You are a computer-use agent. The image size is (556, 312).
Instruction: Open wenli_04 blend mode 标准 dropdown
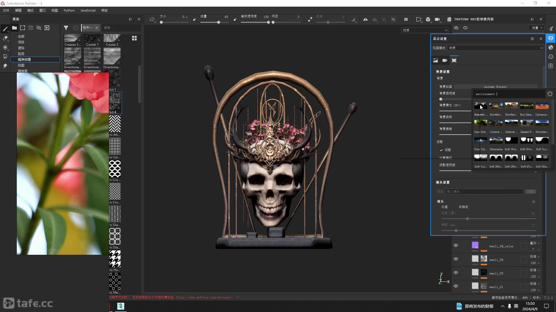(x=535, y=257)
